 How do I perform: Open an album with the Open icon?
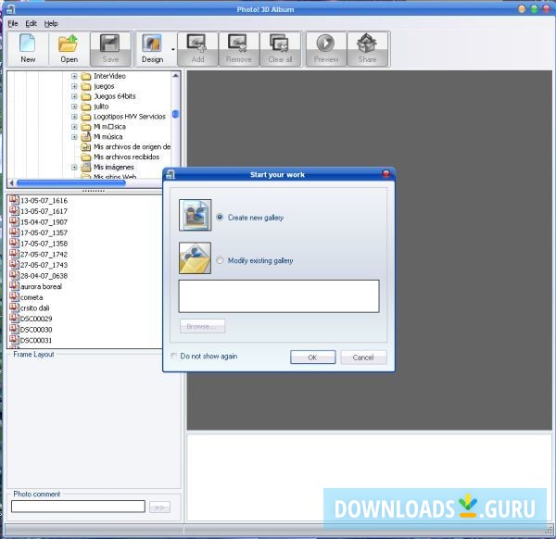(x=69, y=48)
